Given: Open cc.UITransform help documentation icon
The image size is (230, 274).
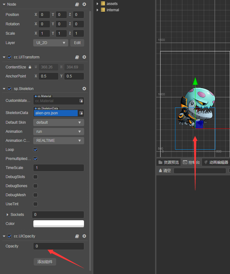Looking at the screenshot, I should tap(77, 57).
